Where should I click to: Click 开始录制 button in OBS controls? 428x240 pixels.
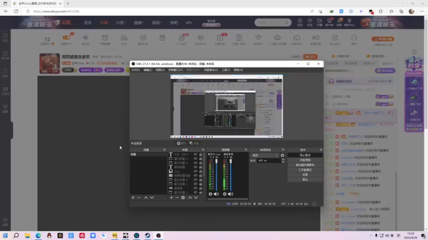(305, 160)
